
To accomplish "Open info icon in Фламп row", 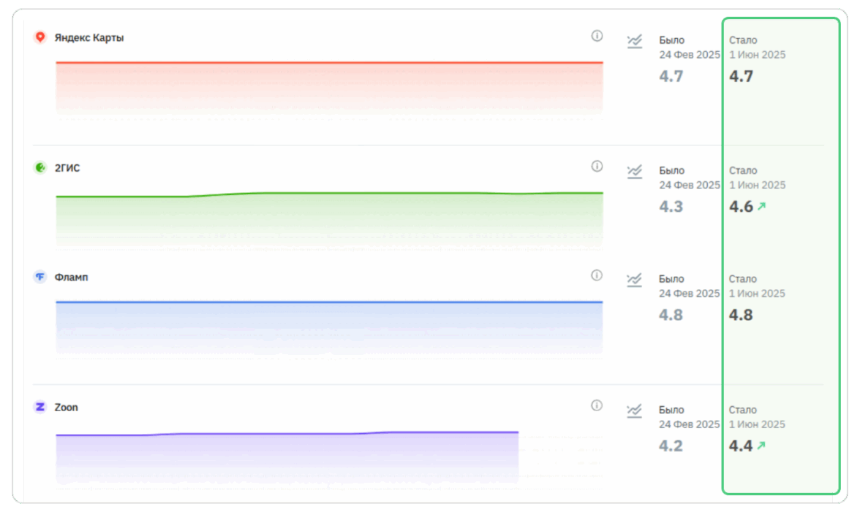I will click(x=597, y=275).
